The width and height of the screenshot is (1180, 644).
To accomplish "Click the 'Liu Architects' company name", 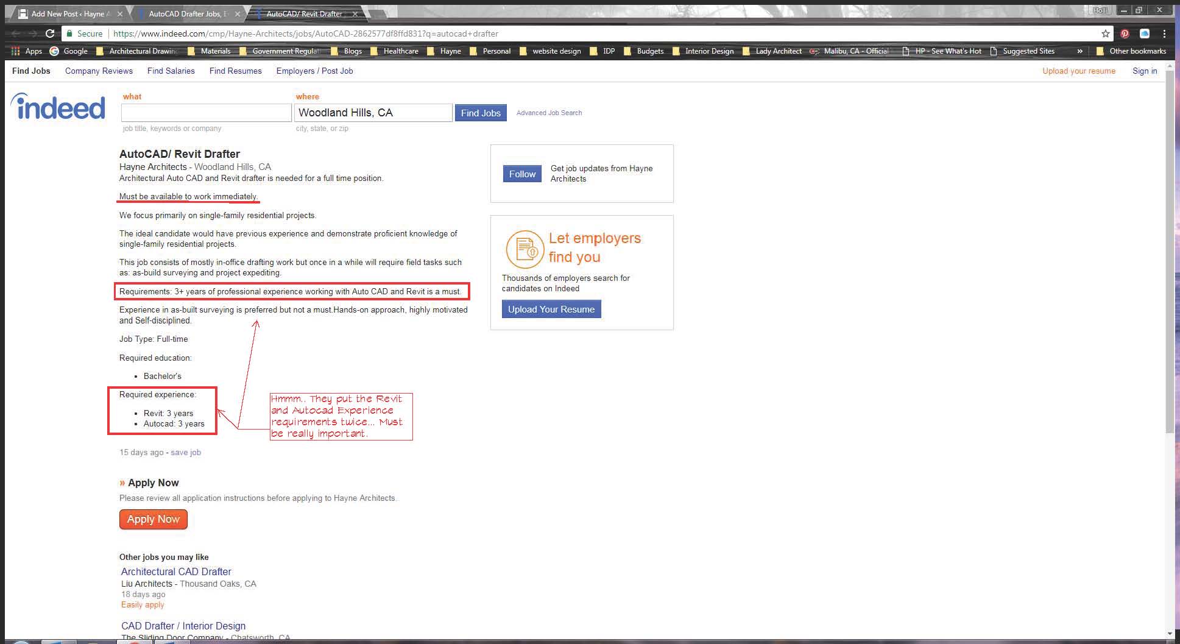I will click(x=147, y=584).
